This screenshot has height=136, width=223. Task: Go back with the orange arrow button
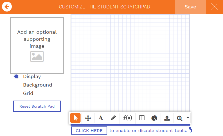(7, 7)
